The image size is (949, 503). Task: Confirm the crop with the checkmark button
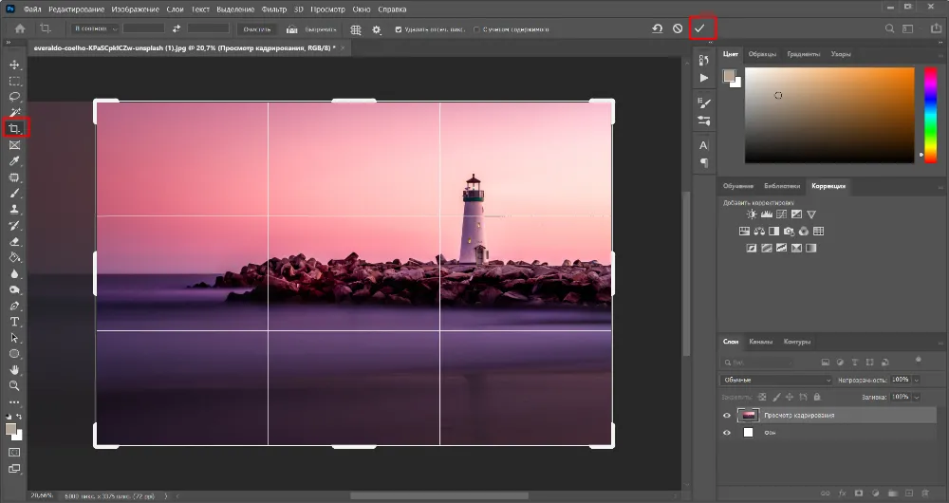tap(699, 28)
